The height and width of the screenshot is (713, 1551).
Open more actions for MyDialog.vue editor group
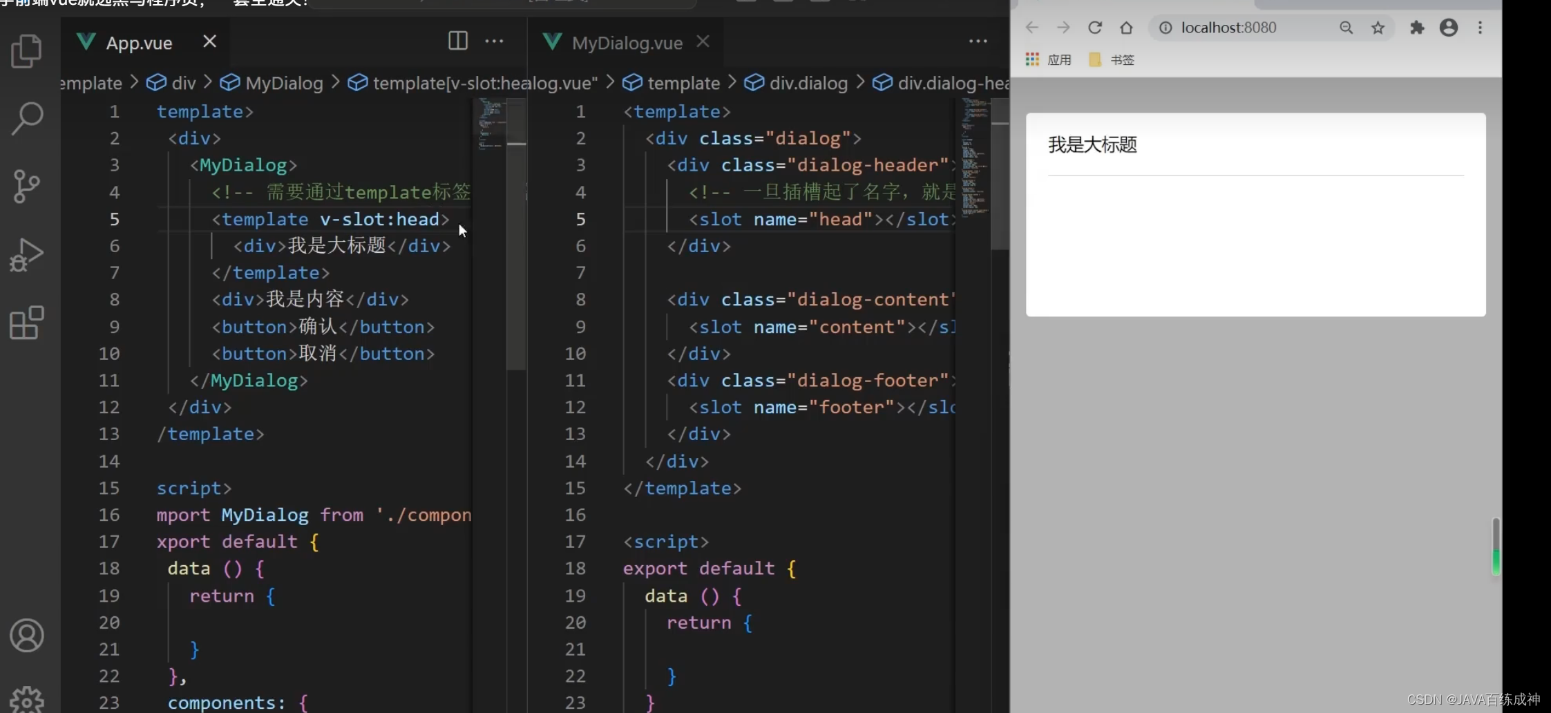pyautogui.click(x=978, y=41)
